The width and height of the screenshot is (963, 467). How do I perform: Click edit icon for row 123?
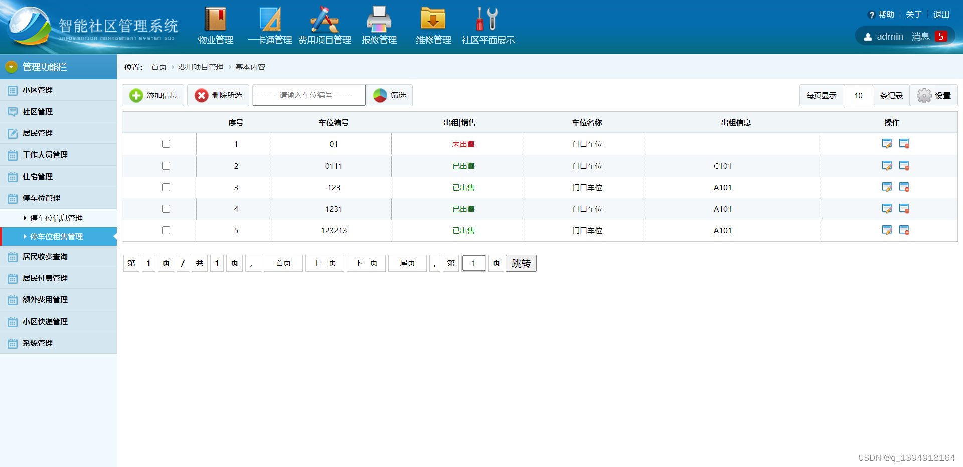pos(887,187)
